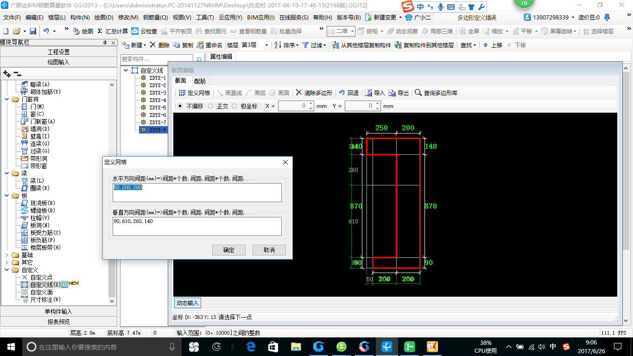Open the 楼层 第3层 floor dropdown

266,45
